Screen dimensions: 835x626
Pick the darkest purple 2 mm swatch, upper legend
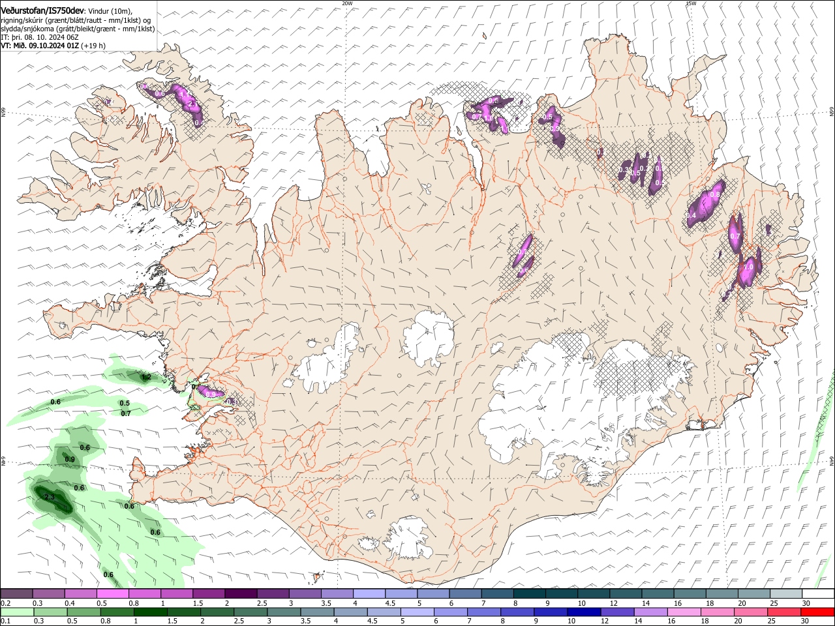coord(240,594)
